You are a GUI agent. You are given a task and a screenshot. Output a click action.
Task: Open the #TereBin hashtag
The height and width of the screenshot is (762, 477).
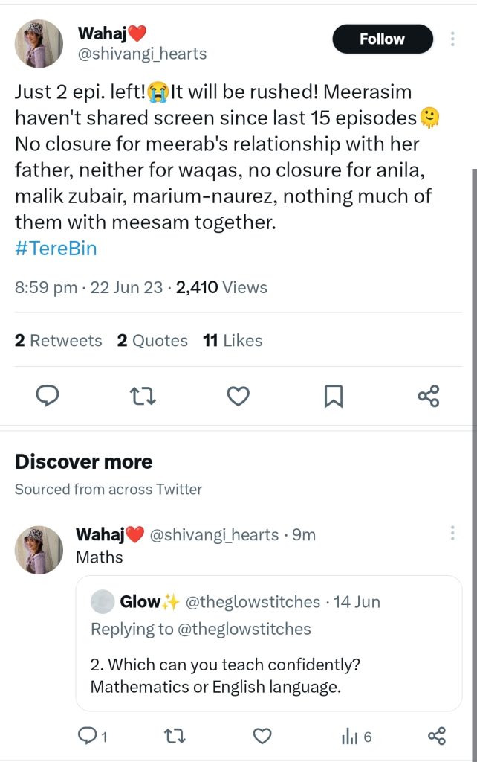click(56, 248)
